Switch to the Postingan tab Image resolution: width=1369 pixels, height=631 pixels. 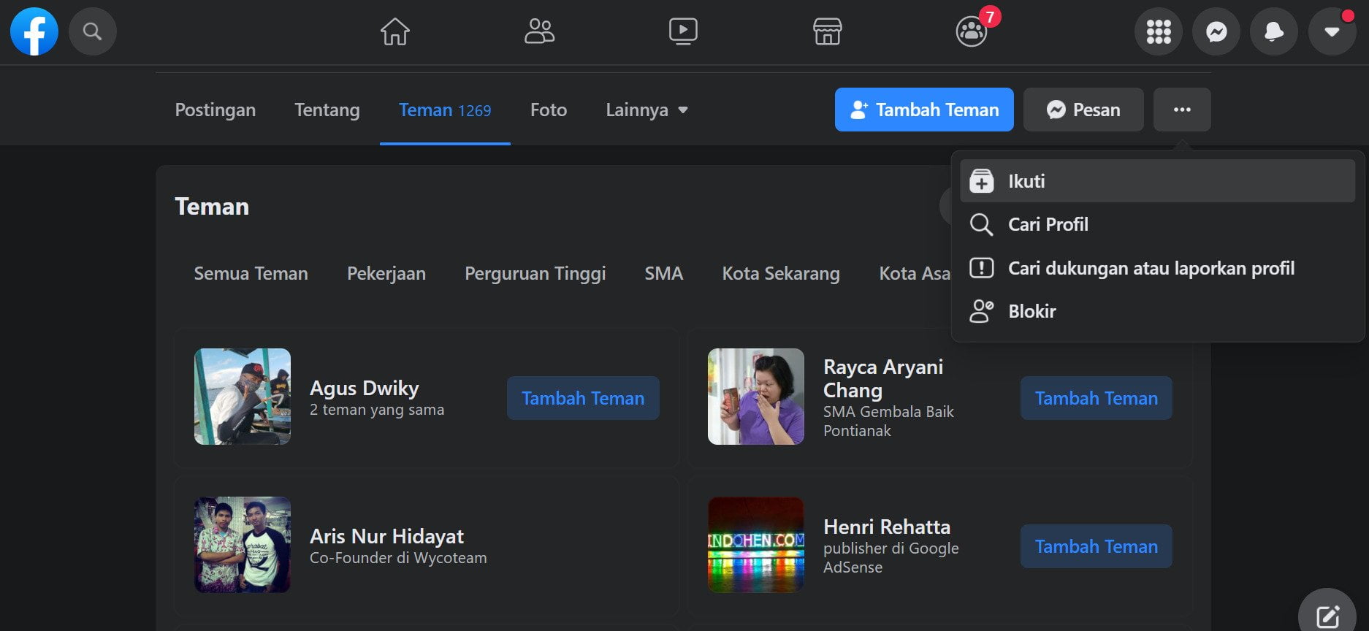pyautogui.click(x=216, y=110)
